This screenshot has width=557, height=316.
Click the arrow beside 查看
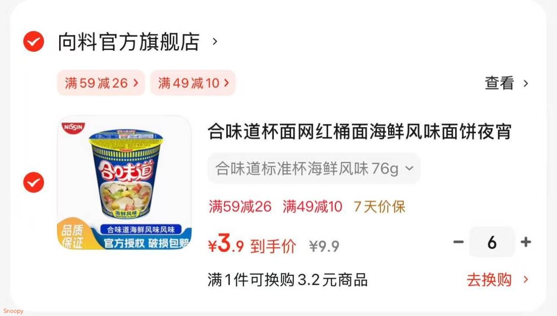click(526, 83)
